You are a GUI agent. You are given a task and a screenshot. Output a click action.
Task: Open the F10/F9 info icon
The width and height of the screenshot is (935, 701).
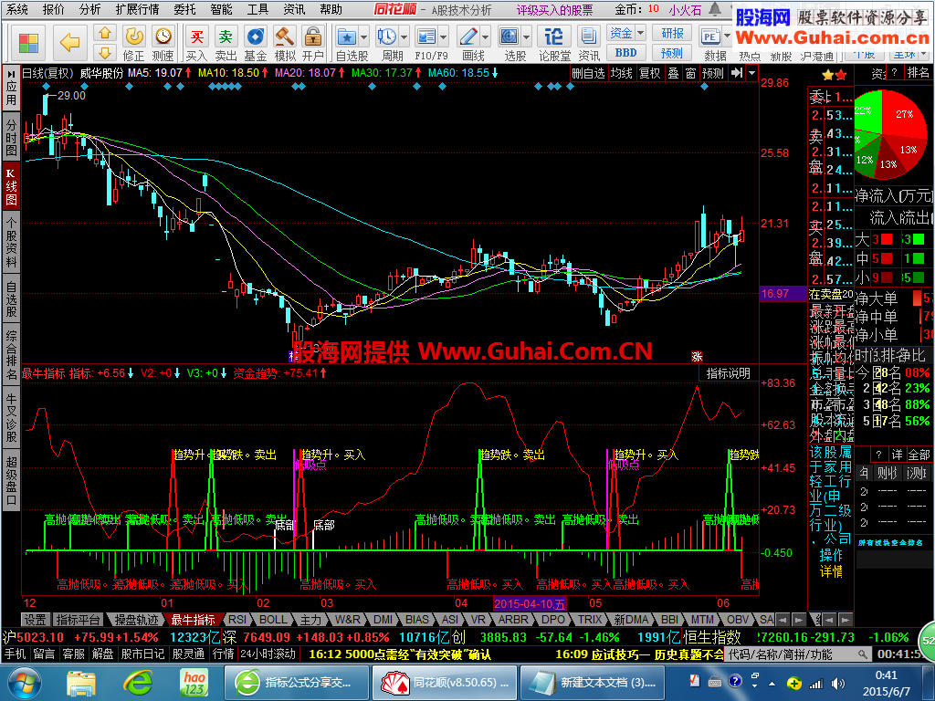[x=426, y=38]
